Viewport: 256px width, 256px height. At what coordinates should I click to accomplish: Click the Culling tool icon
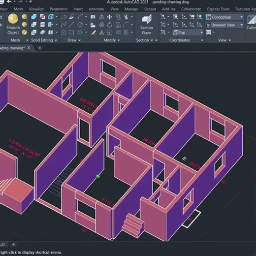click(251, 22)
